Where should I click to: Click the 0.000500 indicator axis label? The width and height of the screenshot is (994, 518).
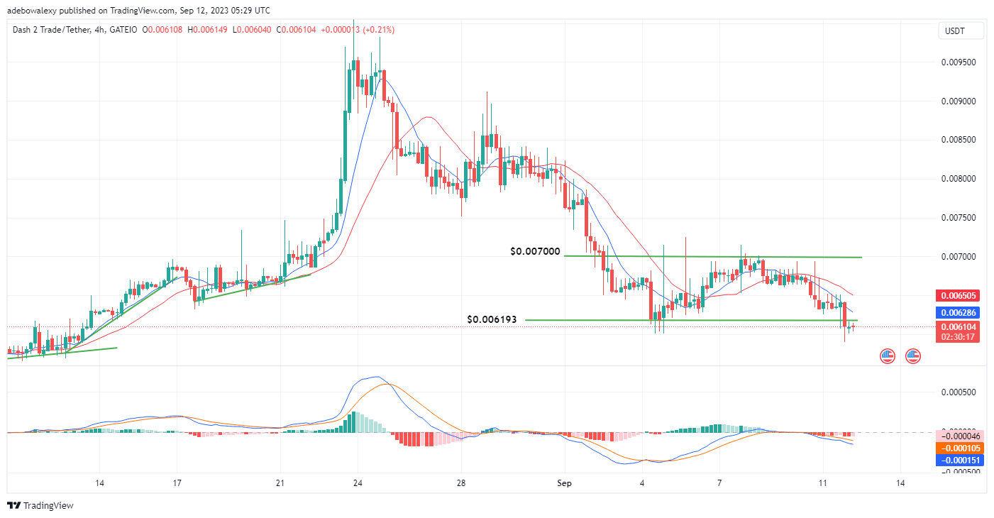957,392
